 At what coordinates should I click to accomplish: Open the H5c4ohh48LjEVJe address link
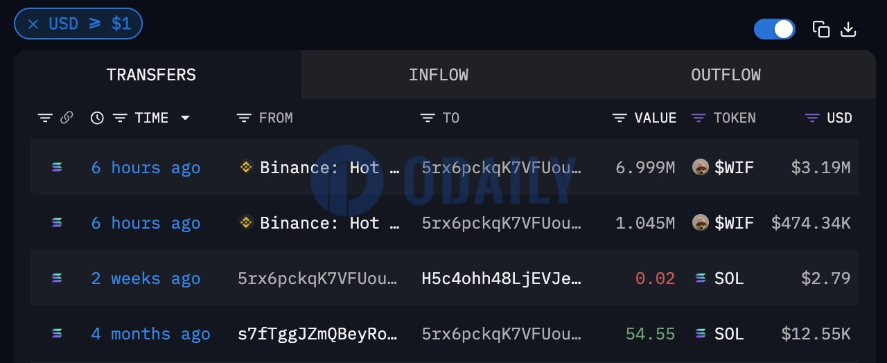pyautogui.click(x=502, y=278)
